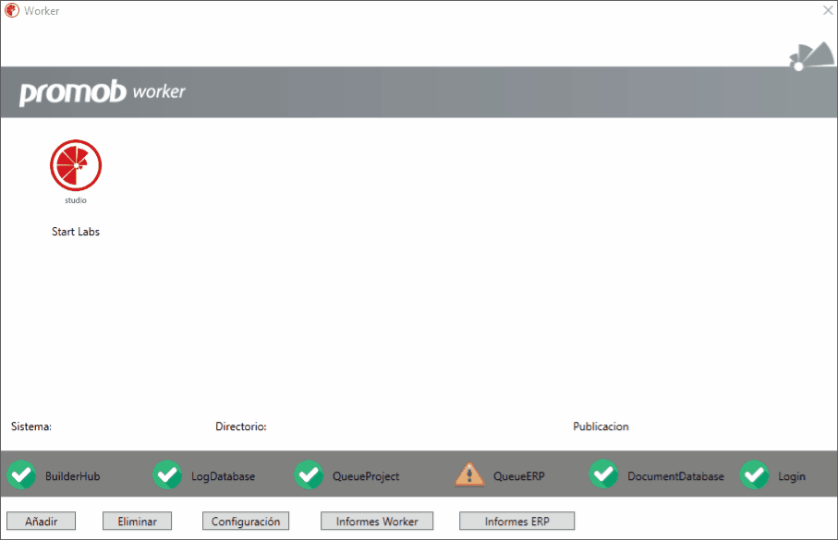Click the Eliminar button
Image resolution: width=838 pixels, height=540 pixels.
(138, 521)
